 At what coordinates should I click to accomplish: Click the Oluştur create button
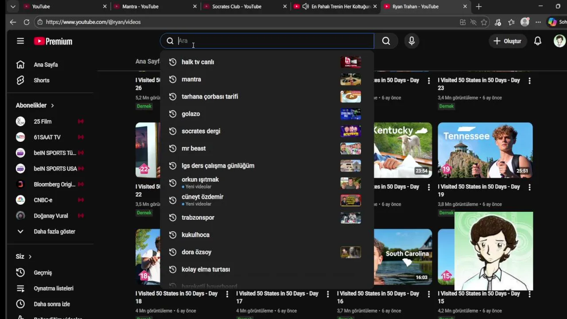[508, 41]
